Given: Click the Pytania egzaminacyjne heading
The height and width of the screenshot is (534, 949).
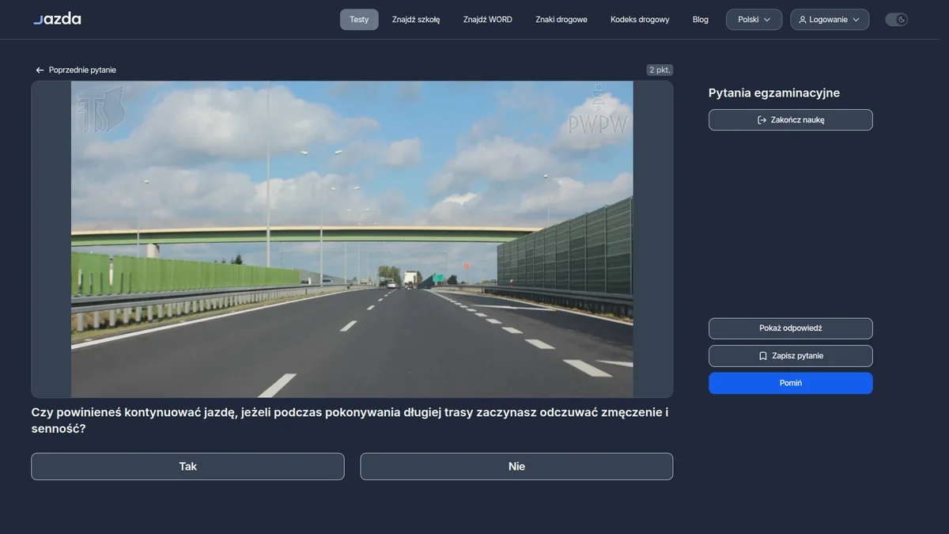Looking at the screenshot, I should (774, 93).
